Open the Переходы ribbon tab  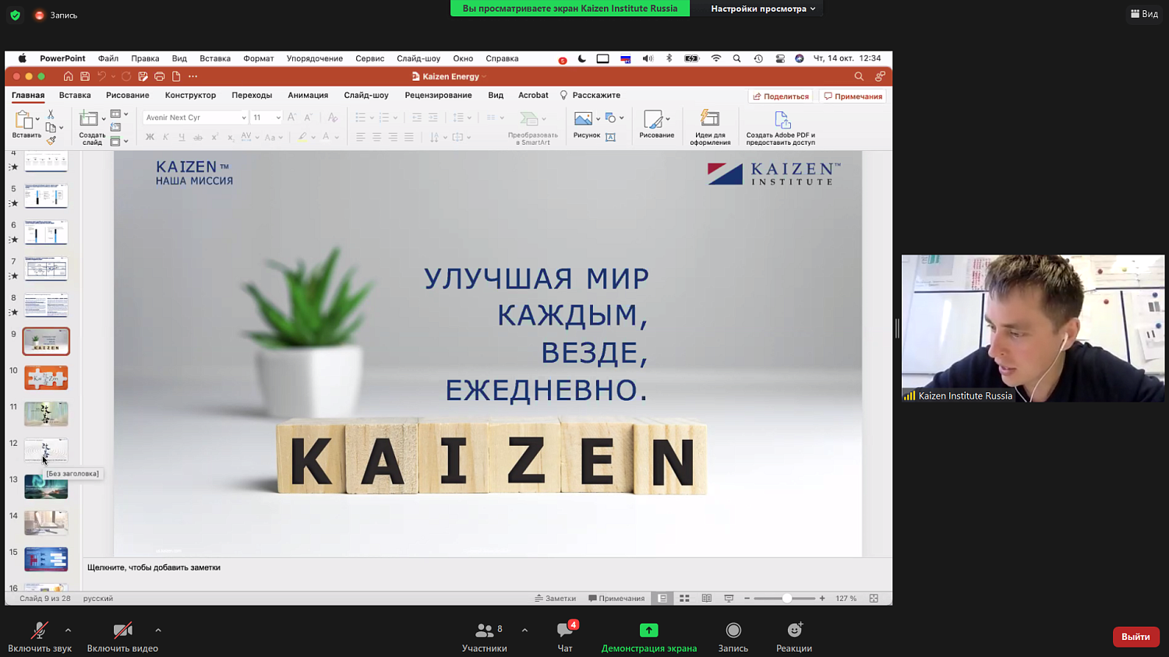click(x=252, y=95)
